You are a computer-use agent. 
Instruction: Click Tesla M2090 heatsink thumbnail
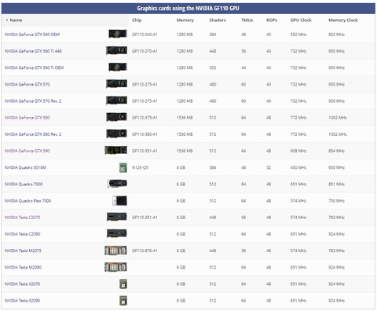click(116, 267)
